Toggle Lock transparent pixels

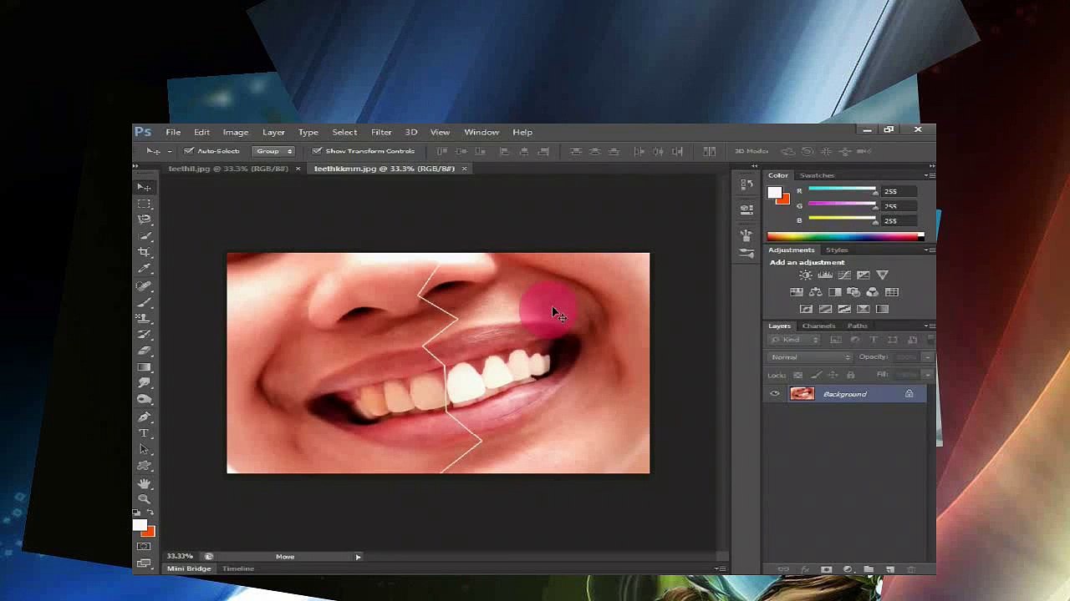coord(797,375)
